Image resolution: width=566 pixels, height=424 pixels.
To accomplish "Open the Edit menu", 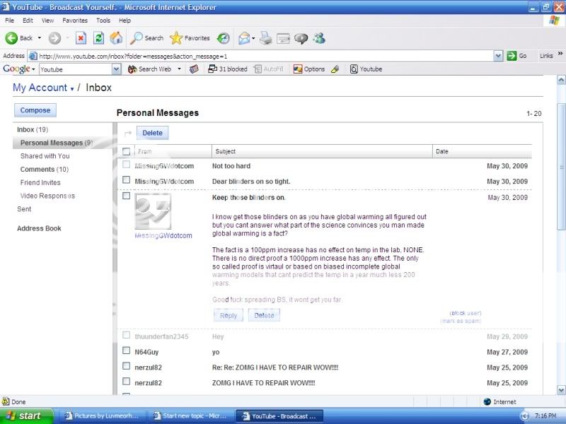I will coord(28,20).
